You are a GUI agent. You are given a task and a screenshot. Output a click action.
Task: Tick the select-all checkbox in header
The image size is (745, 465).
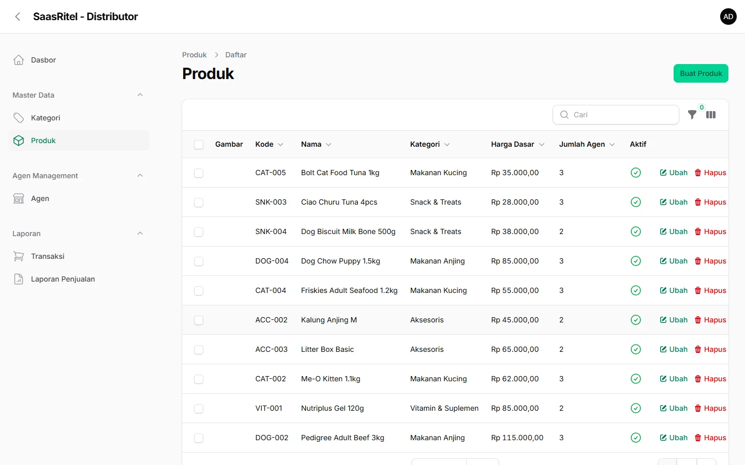[x=199, y=145]
